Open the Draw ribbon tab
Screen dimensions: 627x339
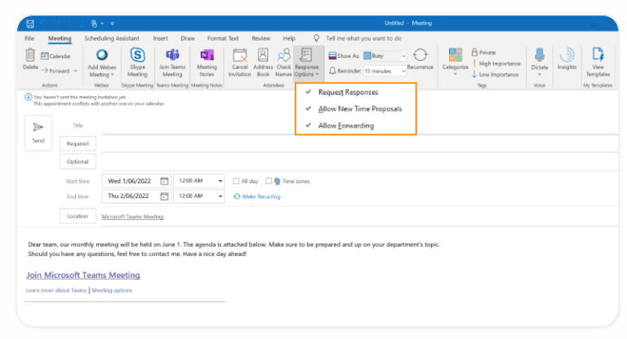click(188, 38)
